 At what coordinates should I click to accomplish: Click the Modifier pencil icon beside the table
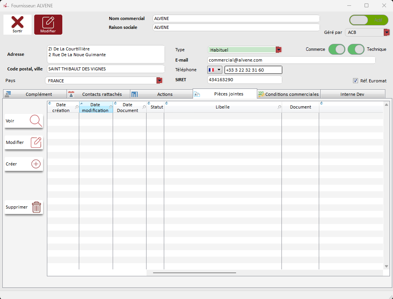(36, 142)
